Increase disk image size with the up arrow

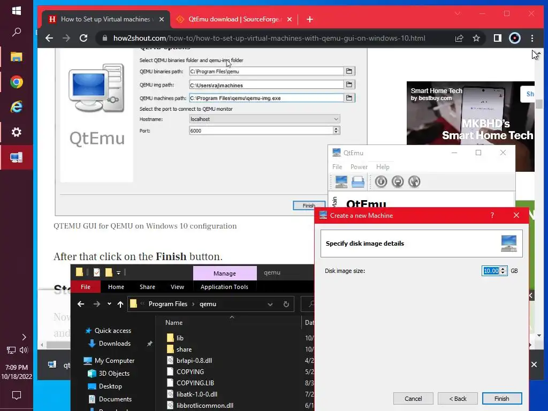click(x=503, y=269)
